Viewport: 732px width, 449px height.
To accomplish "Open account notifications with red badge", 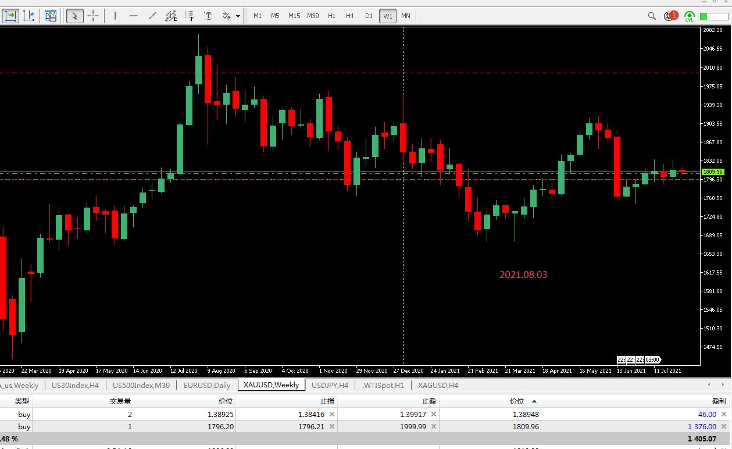I will 670,16.
